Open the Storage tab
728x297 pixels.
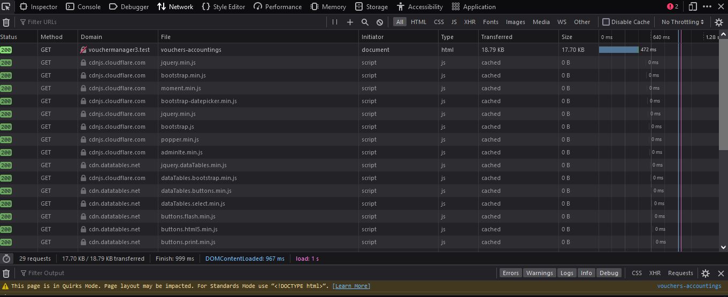coord(372,7)
